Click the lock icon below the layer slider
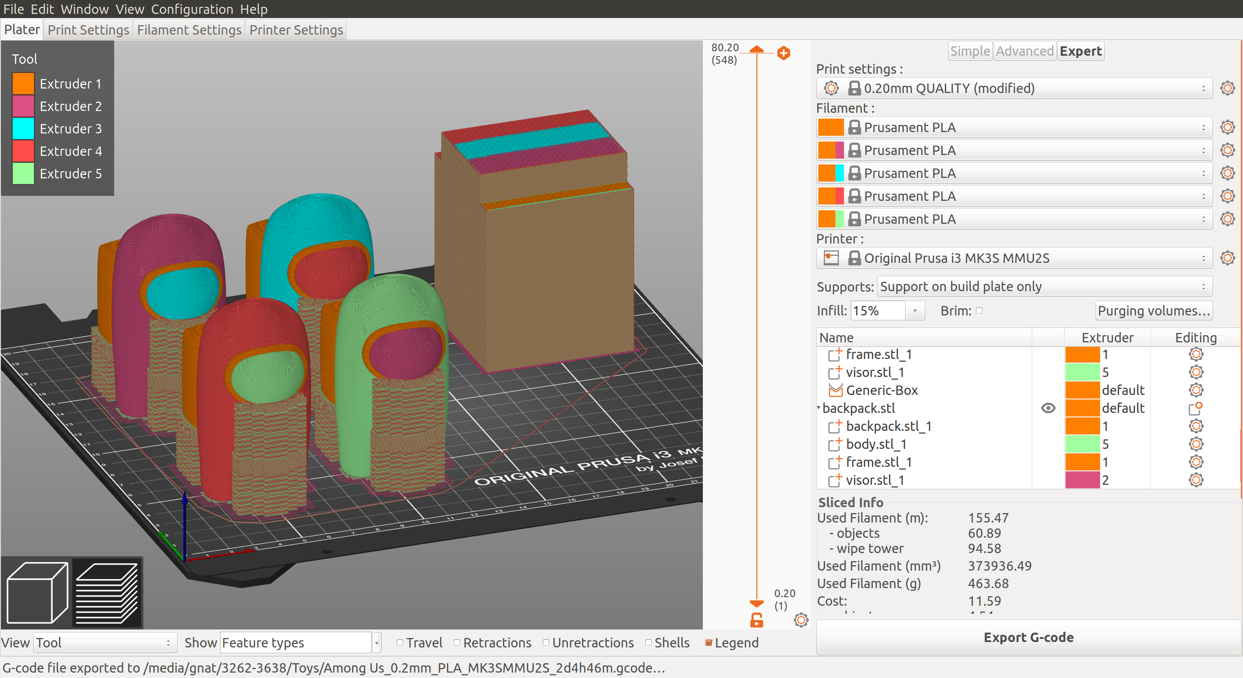The image size is (1243, 678). coord(756,621)
